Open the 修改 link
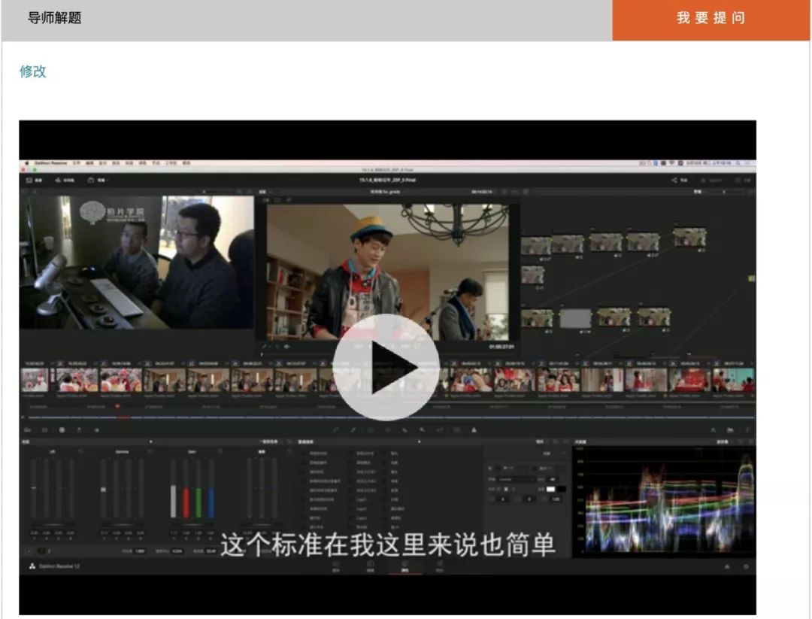 pos(32,71)
